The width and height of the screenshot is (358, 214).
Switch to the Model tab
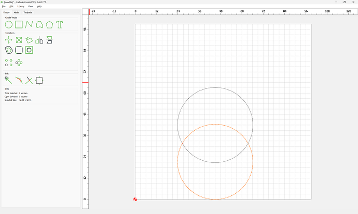click(17, 12)
